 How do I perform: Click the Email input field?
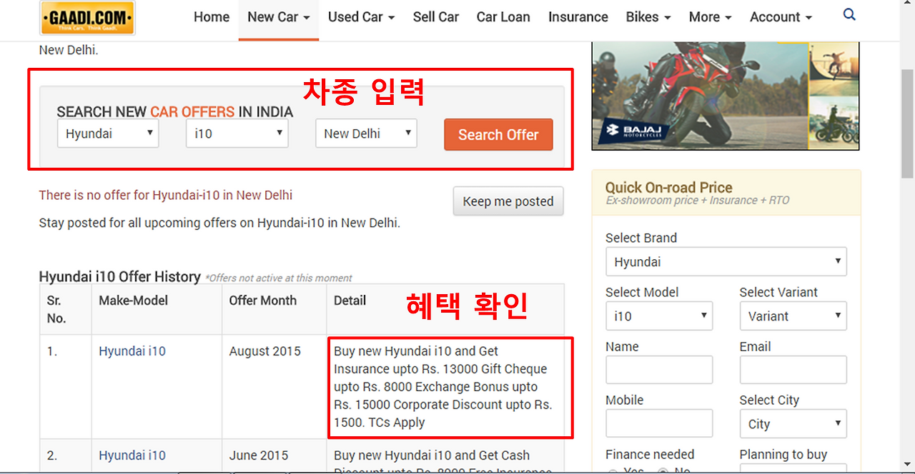coord(793,370)
